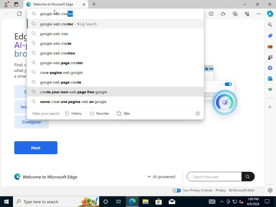The width and height of the screenshot is (276, 207).
Task: Open sidebar Games chess icon
Action: (x=270, y=57)
